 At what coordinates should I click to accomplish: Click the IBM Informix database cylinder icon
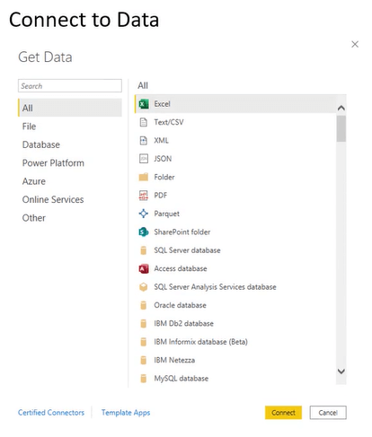(144, 342)
